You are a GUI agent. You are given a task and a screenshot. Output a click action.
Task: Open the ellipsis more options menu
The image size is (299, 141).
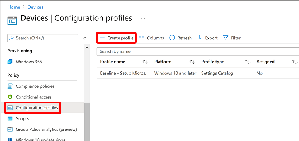(143, 18)
